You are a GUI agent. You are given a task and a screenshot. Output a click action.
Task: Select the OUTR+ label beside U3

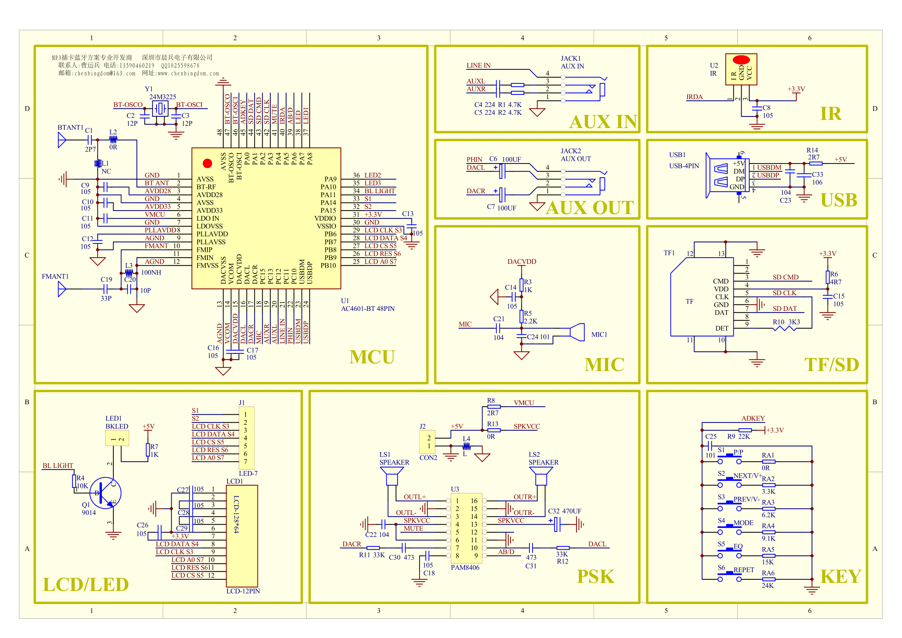click(x=525, y=497)
